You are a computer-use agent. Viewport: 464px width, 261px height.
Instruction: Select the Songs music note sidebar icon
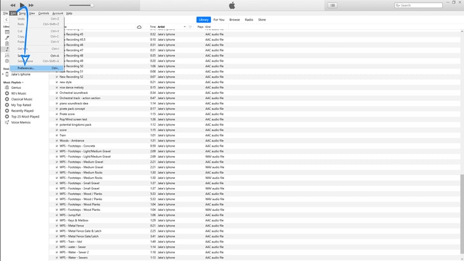tap(7, 50)
